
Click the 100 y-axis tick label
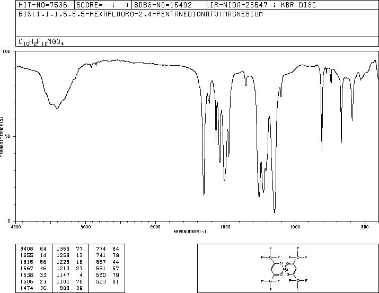(6, 51)
